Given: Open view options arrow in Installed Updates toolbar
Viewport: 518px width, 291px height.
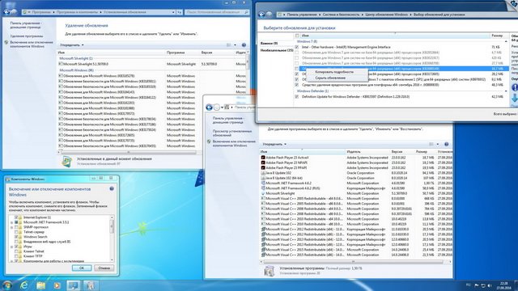Looking at the screenshot, I should point(236,45).
